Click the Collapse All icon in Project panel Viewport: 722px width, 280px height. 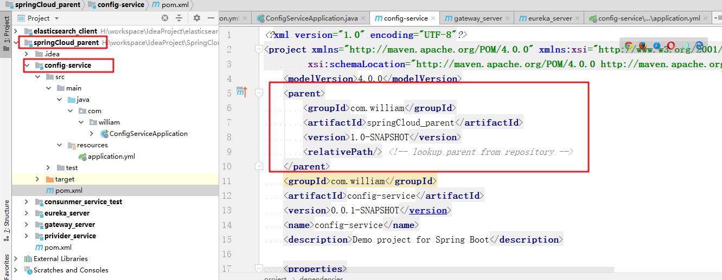click(x=179, y=18)
